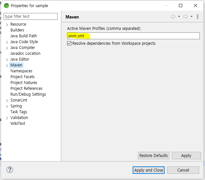Open the Java Build Path page
Image resolution: width=205 pixels, height=180 pixels.
coord(23,36)
